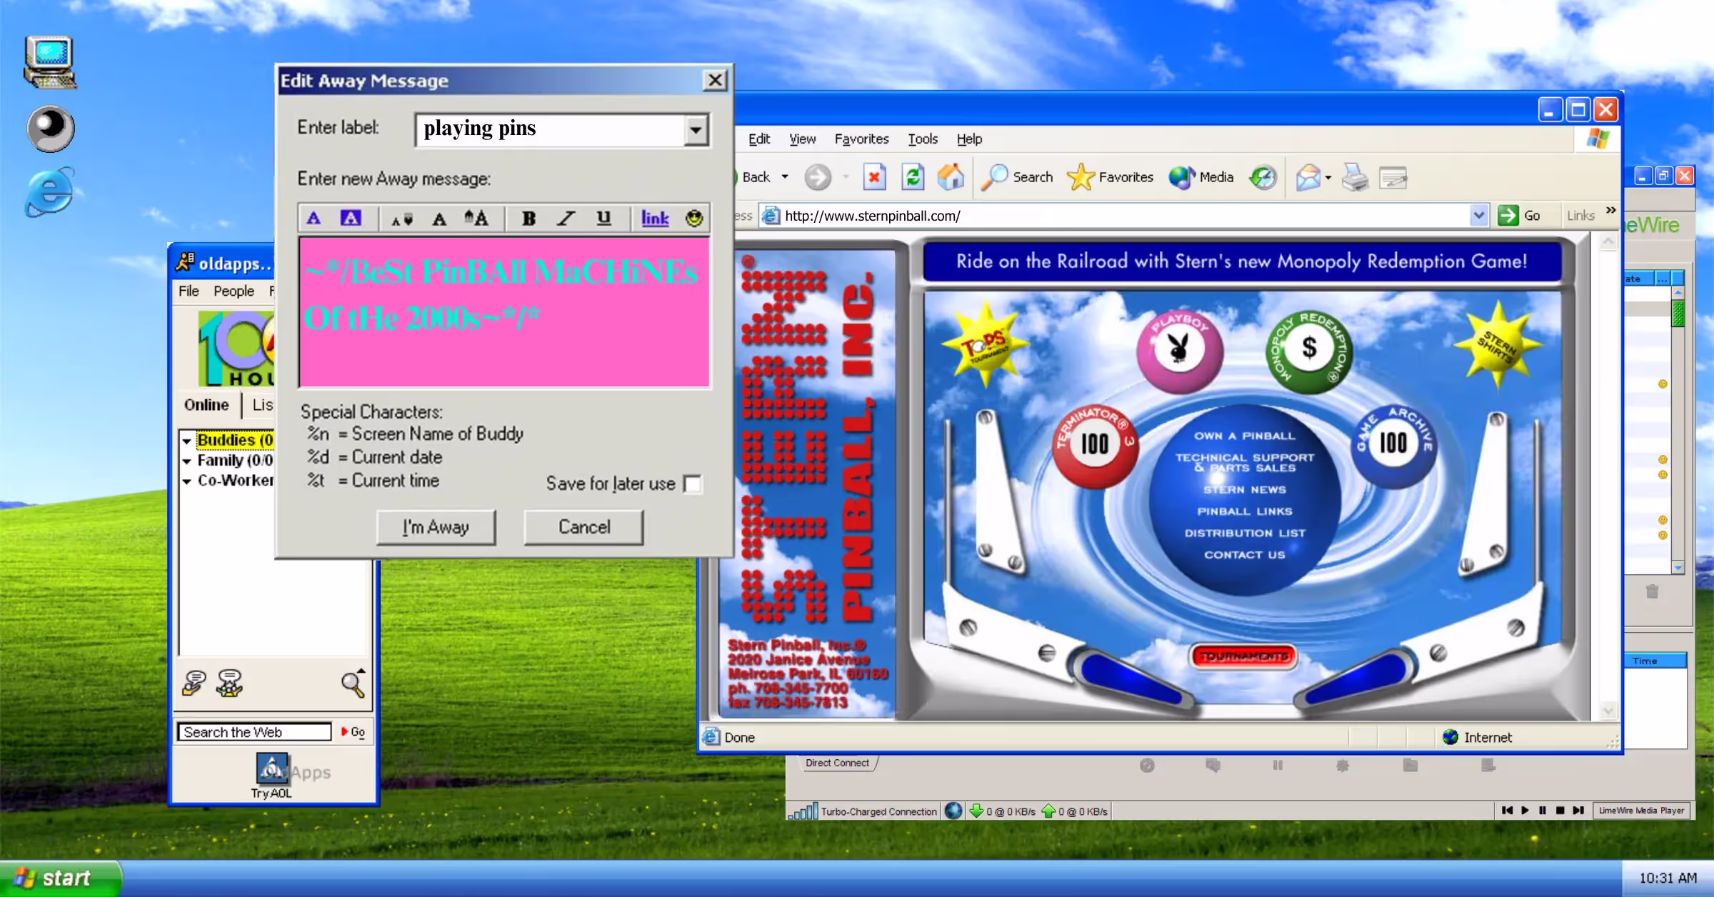Image resolution: width=1714 pixels, height=897 pixels.
Task: Click the text color icon in away editor
Action: coord(314,219)
